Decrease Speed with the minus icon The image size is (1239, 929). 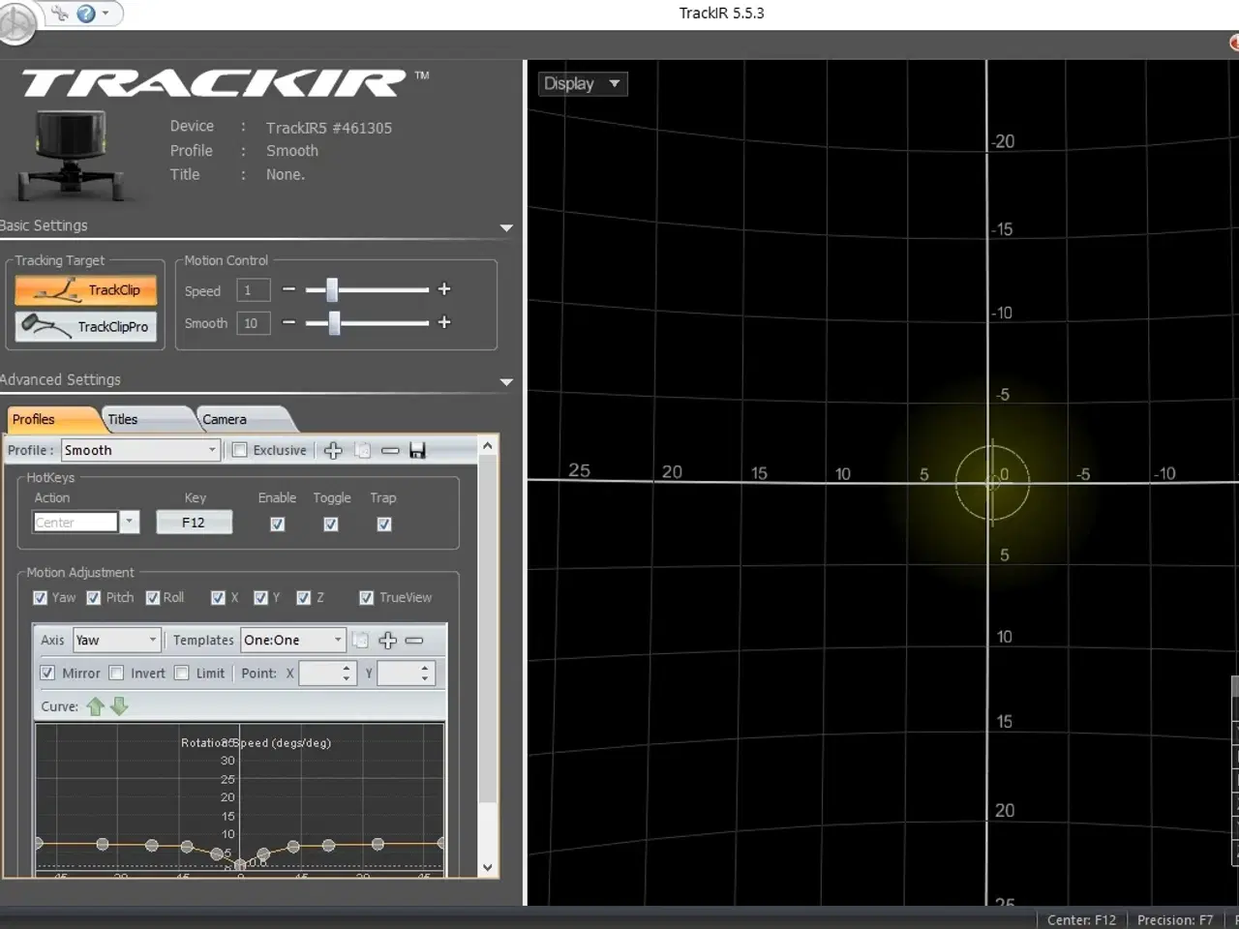click(x=288, y=289)
